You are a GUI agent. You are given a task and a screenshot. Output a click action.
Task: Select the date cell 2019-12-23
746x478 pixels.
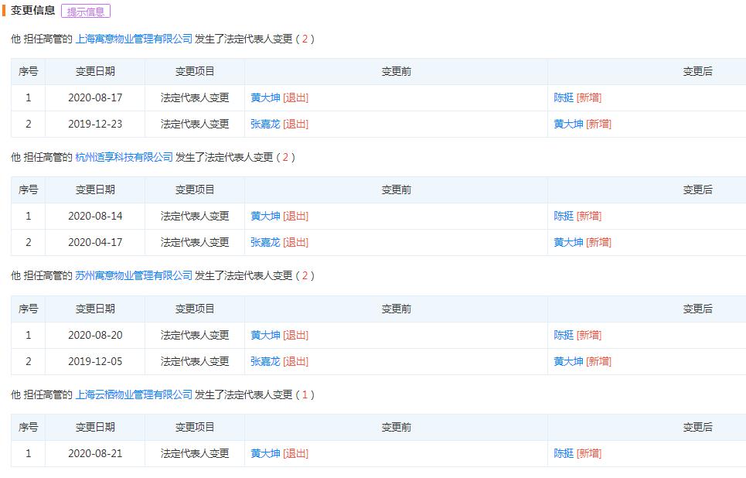click(x=95, y=124)
